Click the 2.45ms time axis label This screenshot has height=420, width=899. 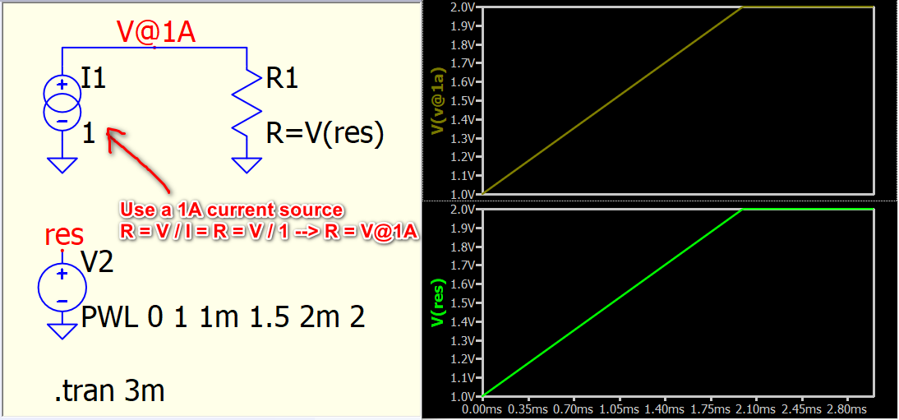click(x=801, y=409)
